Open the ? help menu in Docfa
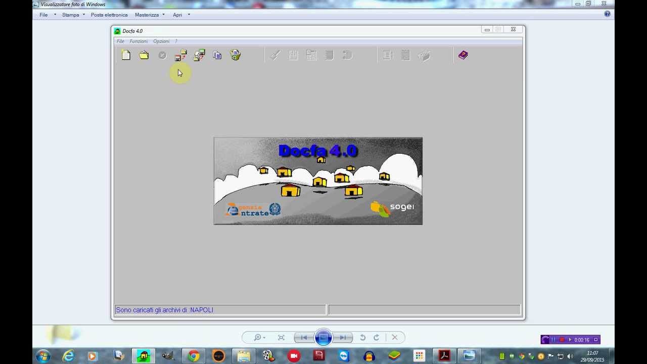647x364 pixels. click(176, 41)
